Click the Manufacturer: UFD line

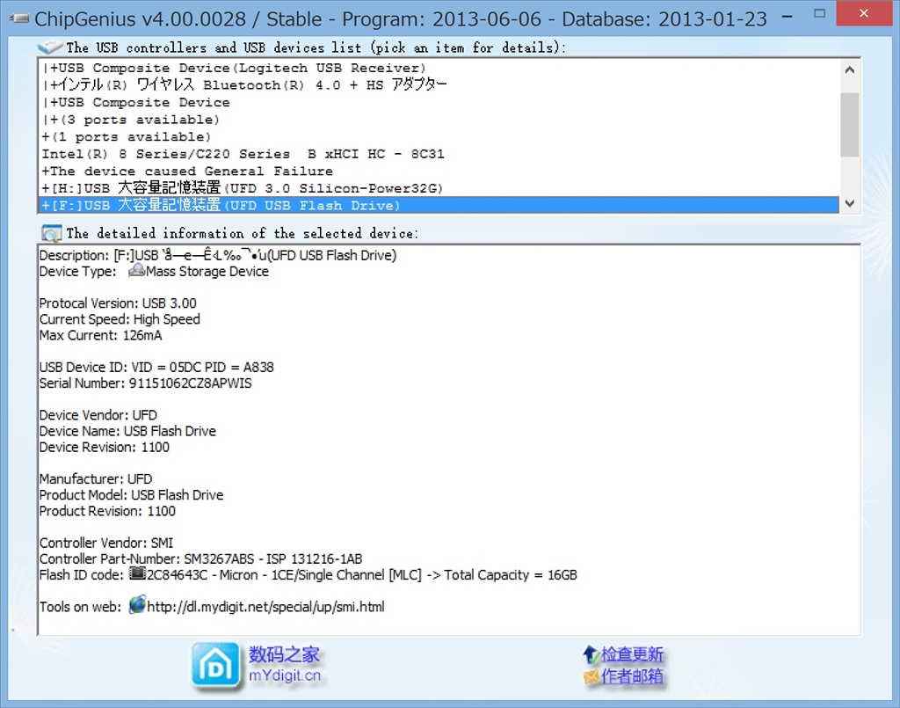click(x=96, y=479)
